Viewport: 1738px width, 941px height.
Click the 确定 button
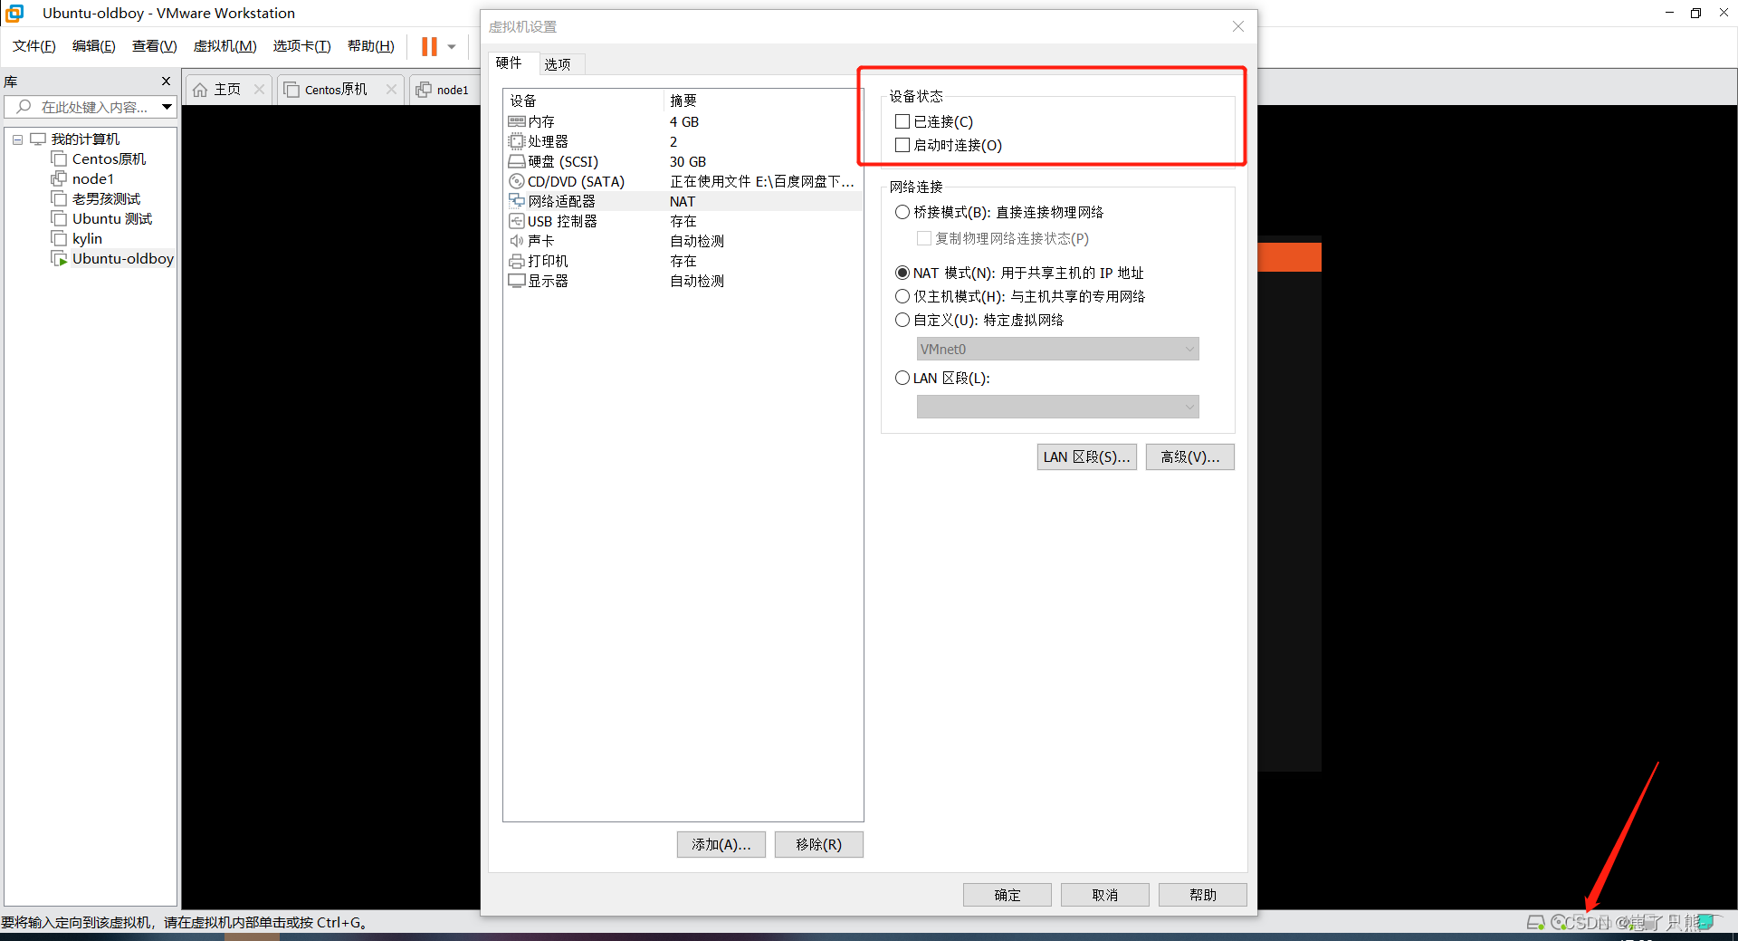point(1007,895)
